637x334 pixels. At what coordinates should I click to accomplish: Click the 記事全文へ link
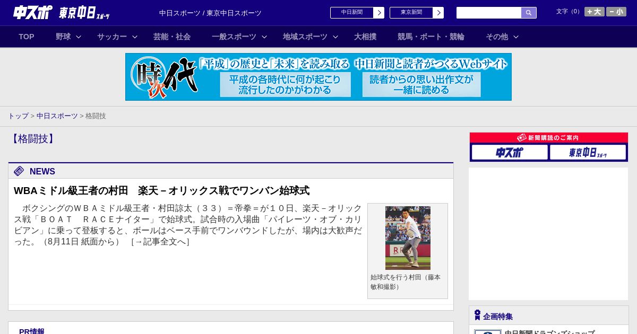click(160, 242)
